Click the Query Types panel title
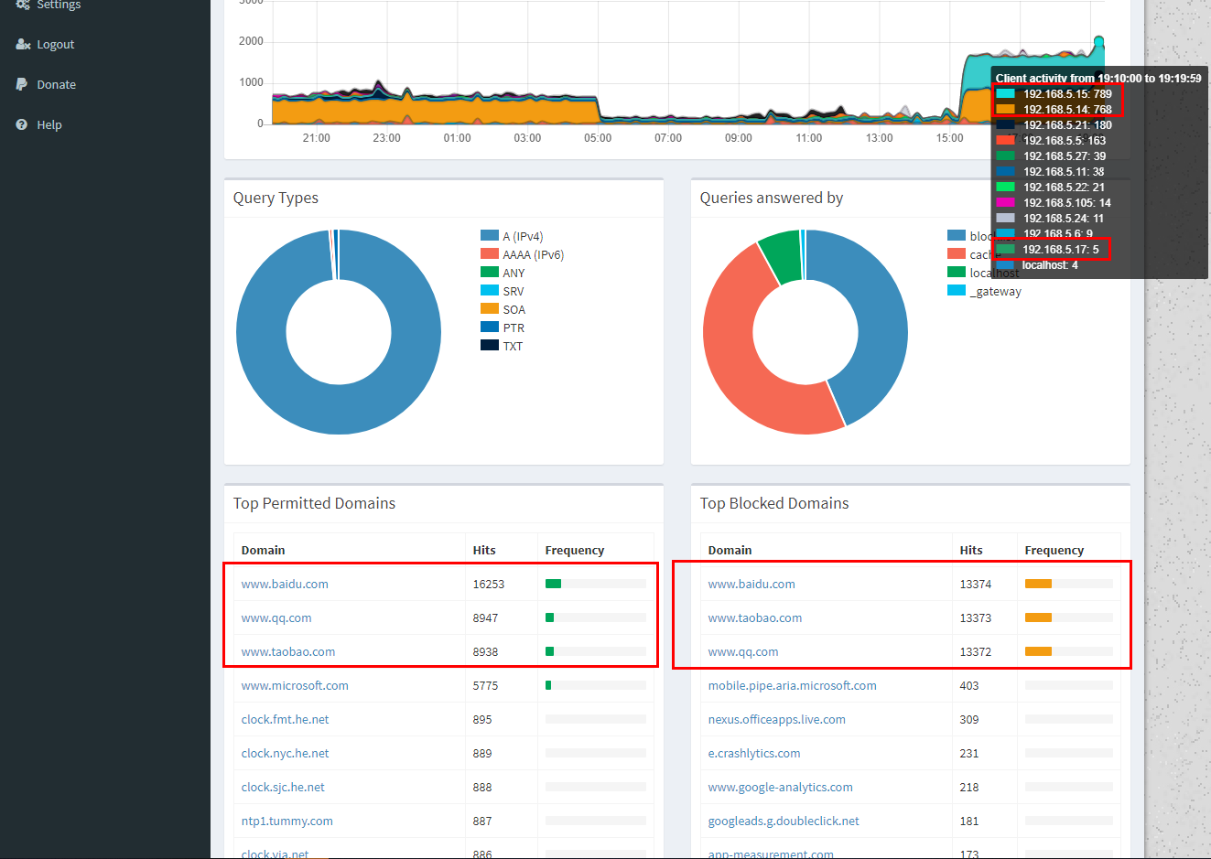Screen dimensions: 1211x859 276,198
